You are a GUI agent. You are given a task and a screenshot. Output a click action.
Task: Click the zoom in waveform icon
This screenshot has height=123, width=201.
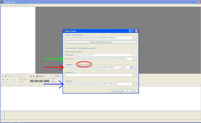[x=31, y=76]
